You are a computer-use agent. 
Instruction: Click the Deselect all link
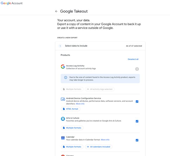(x=133, y=59)
